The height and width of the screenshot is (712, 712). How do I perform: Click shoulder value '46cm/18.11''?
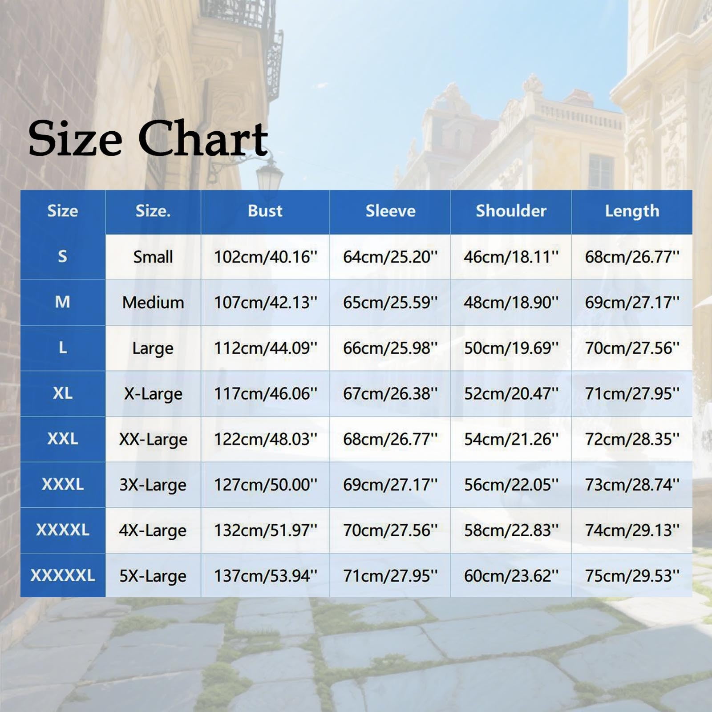(511, 257)
